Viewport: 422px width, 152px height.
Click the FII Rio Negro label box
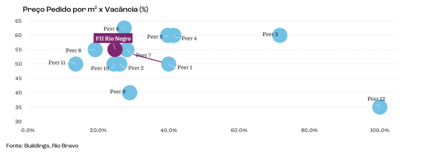pyautogui.click(x=113, y=38)
